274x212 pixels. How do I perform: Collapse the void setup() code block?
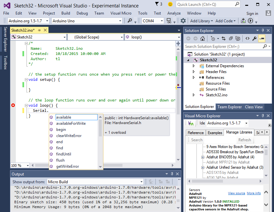click(26, 79)
